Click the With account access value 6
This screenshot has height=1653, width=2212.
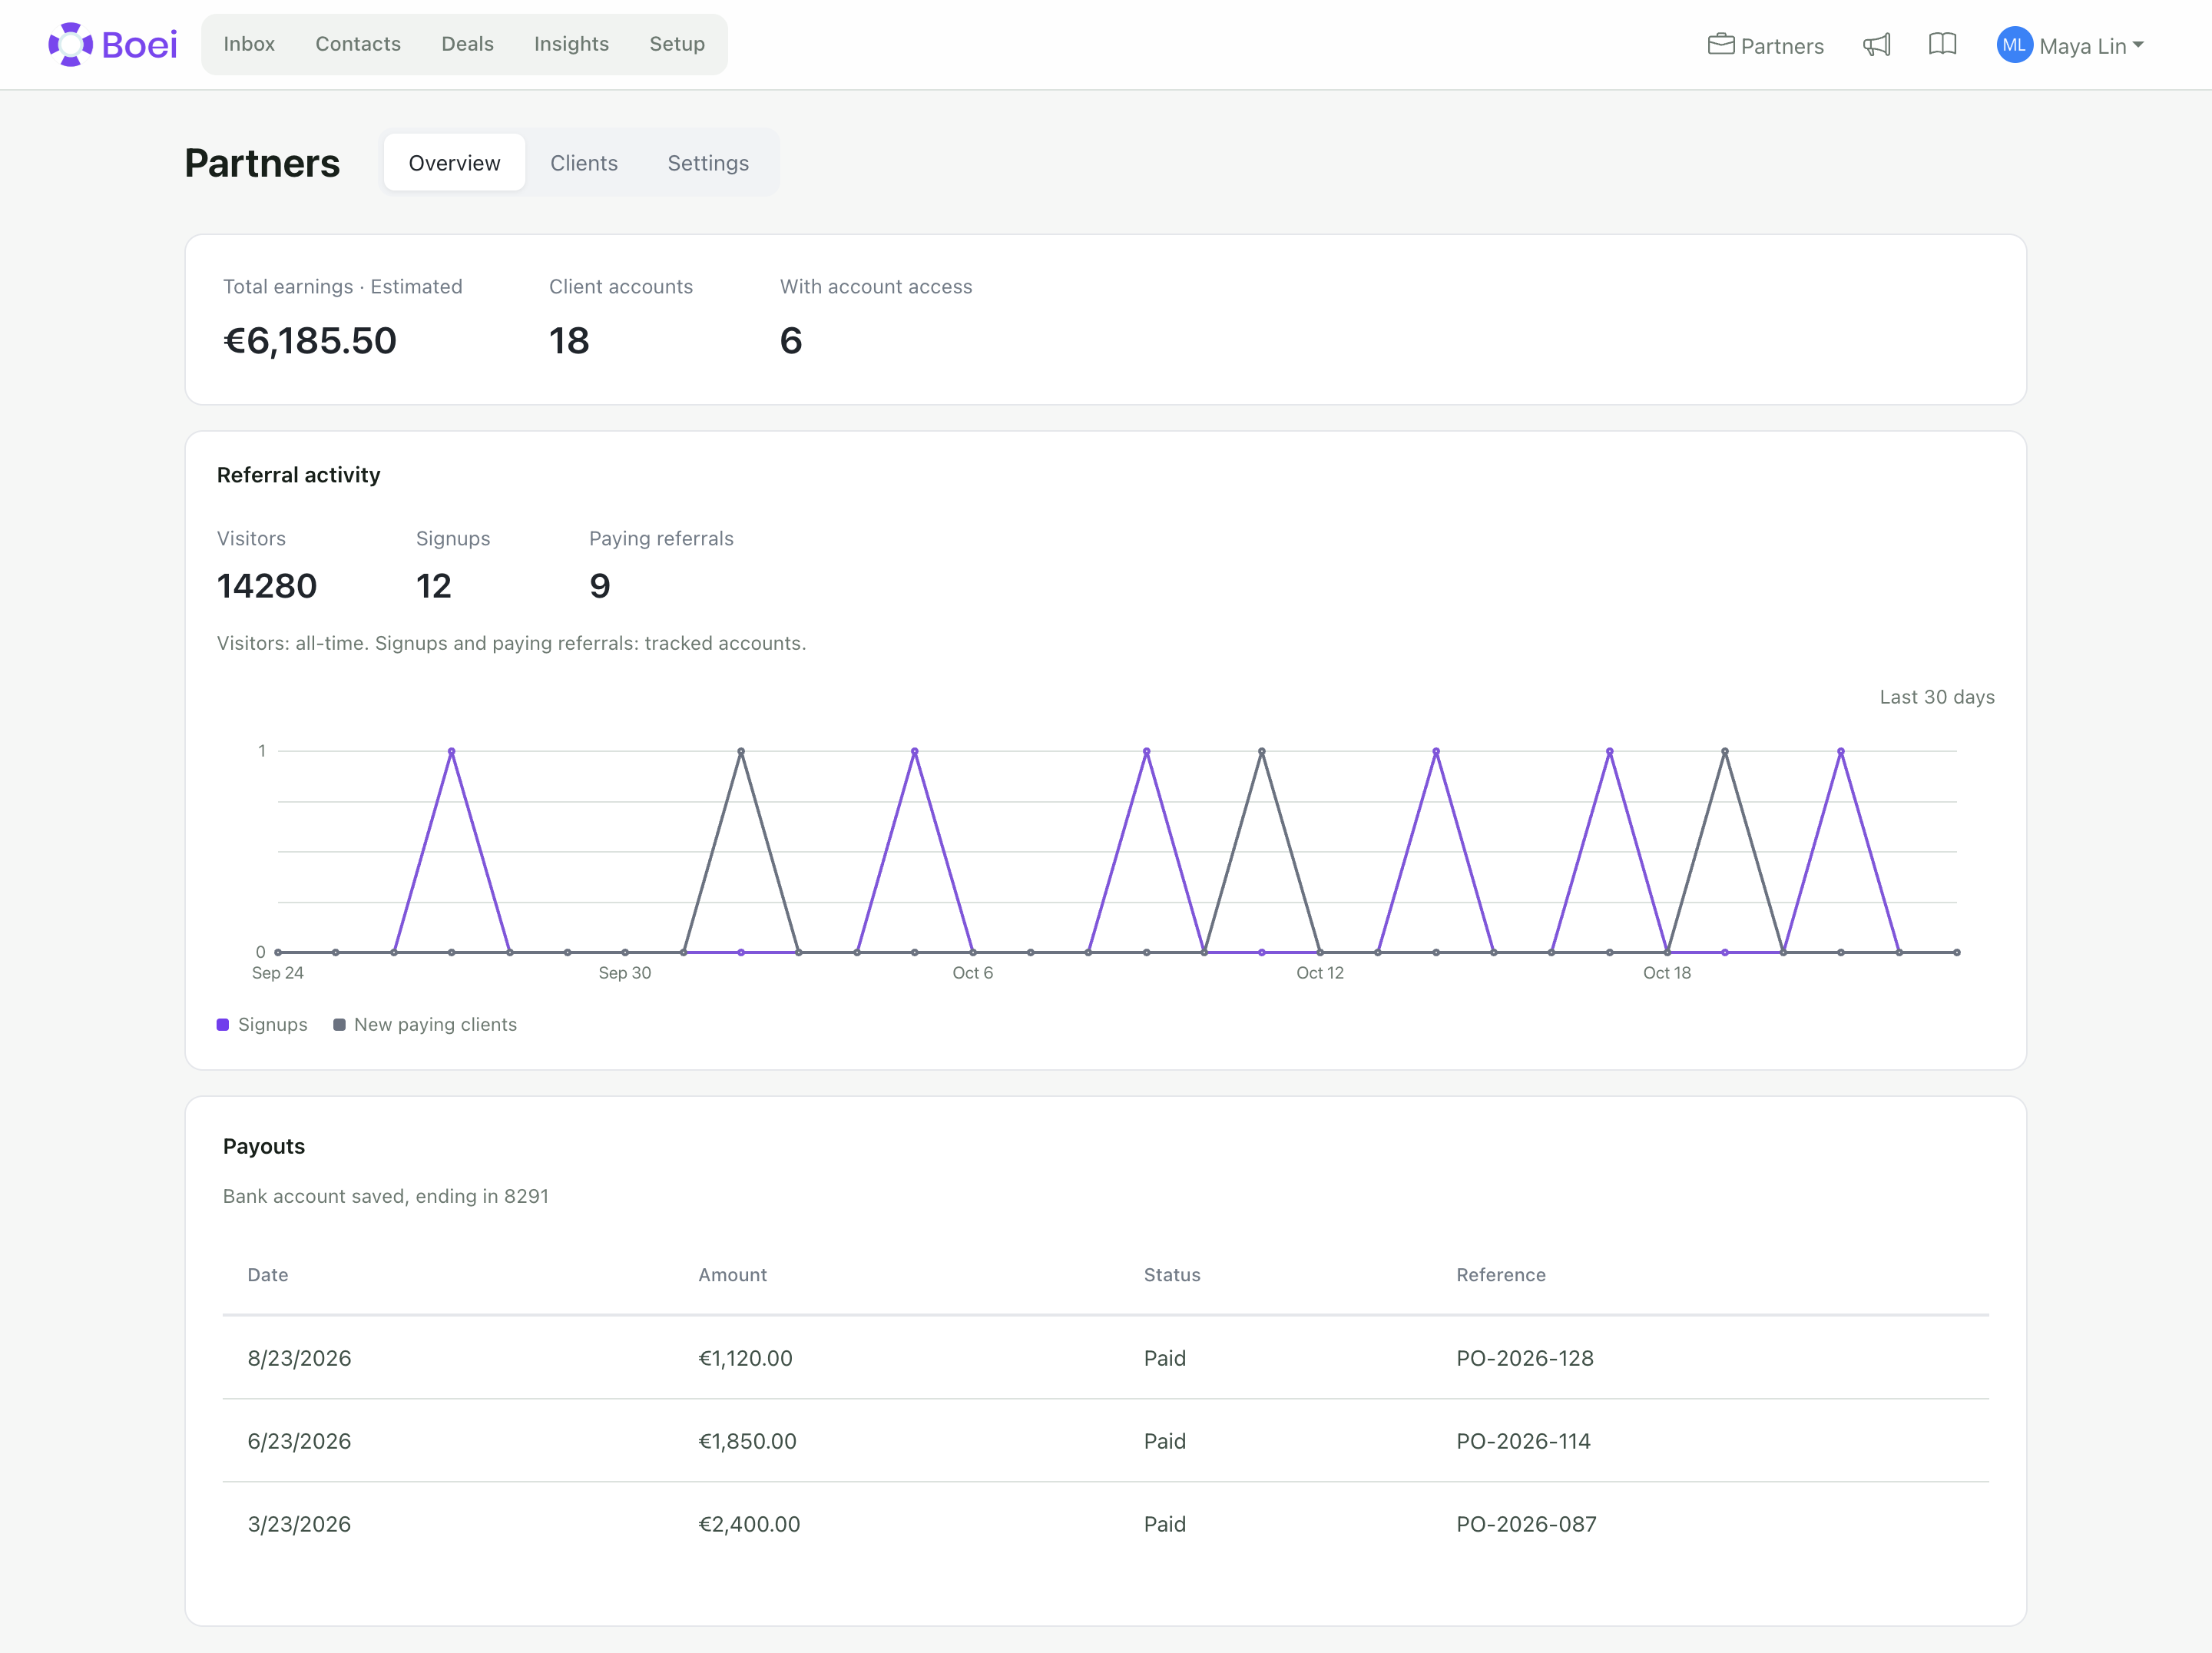791,341
